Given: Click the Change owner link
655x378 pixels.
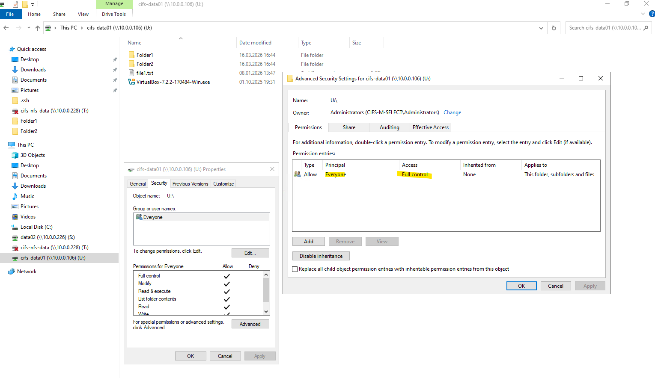Looking at the screenshot, I should 452,112.
